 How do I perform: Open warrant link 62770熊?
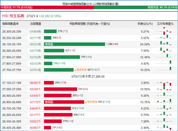pyautogui.click(x=35, y=51)
